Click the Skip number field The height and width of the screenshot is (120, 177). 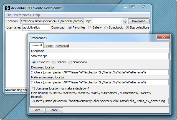coord(108,21)
